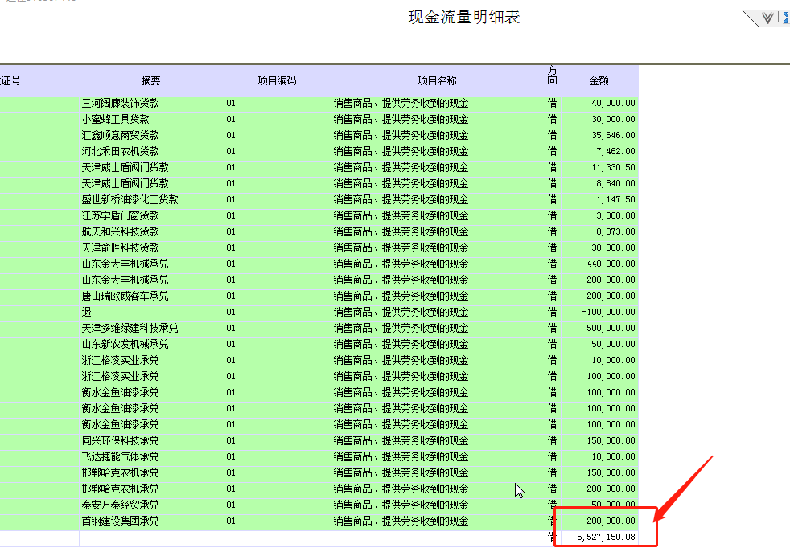790x548 pixels.
Task: Click the -100,000.00 amount cell
Action: 599,312
